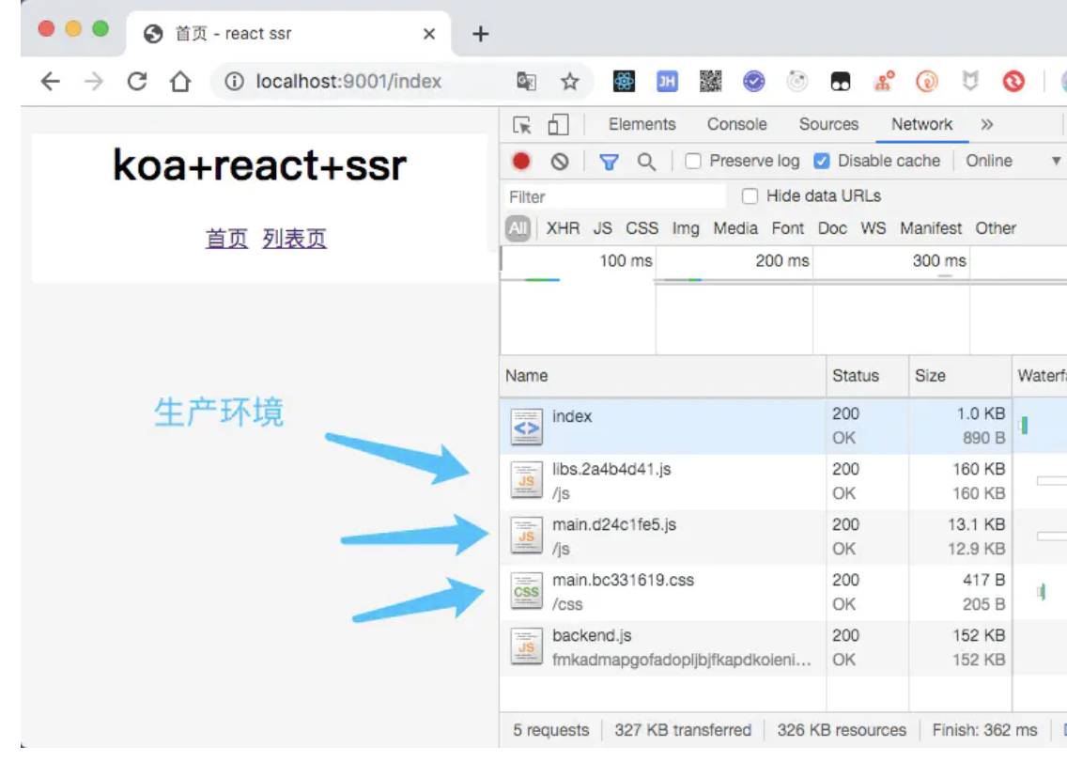Bookmark this page with the star
Screen dimensions: 1067x778
(x=569, y=82)
